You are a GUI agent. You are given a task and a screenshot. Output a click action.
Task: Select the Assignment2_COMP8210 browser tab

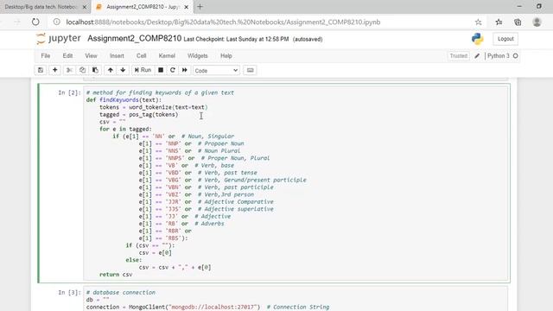tap(143, 7)
